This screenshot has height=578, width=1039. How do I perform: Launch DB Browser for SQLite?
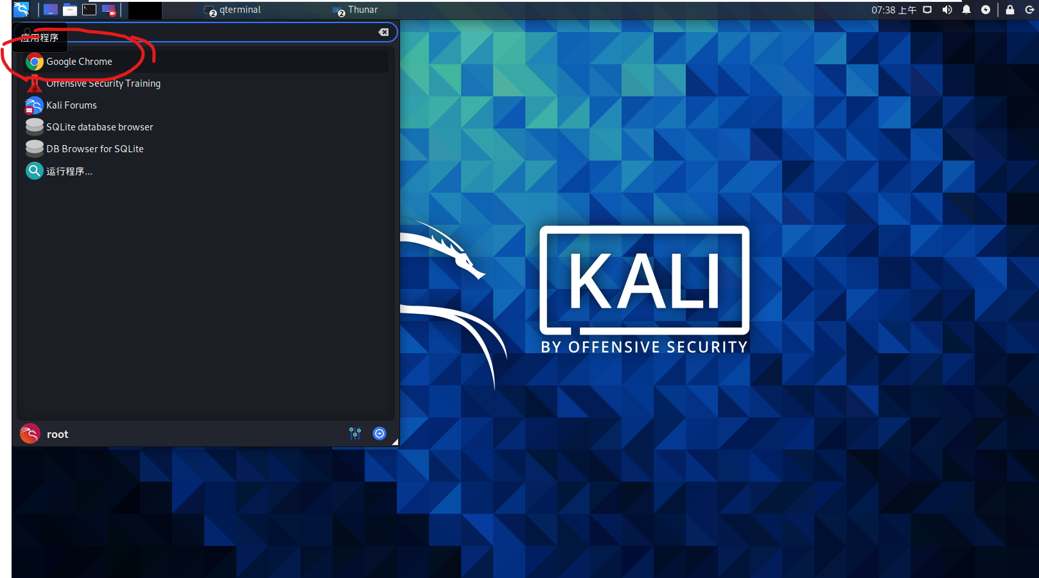[205, 149]
